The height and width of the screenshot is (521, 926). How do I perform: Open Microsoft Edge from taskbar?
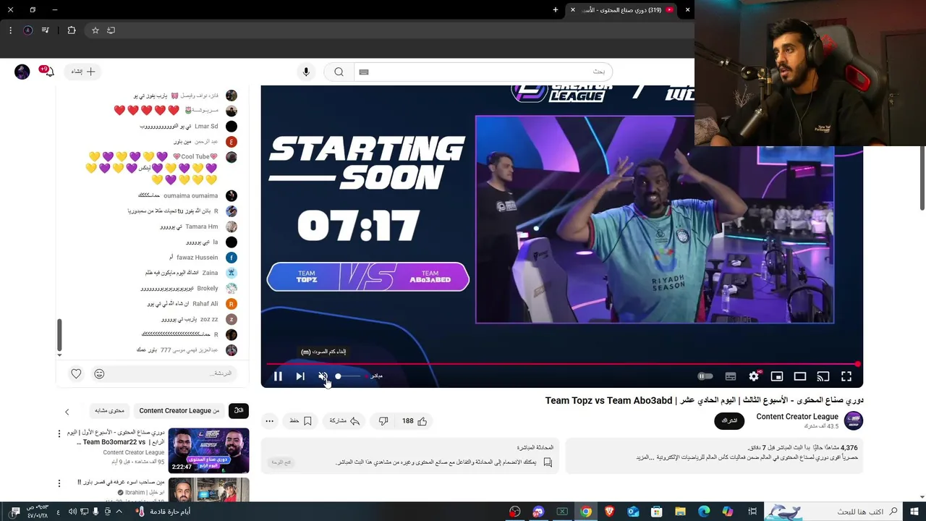704,512
